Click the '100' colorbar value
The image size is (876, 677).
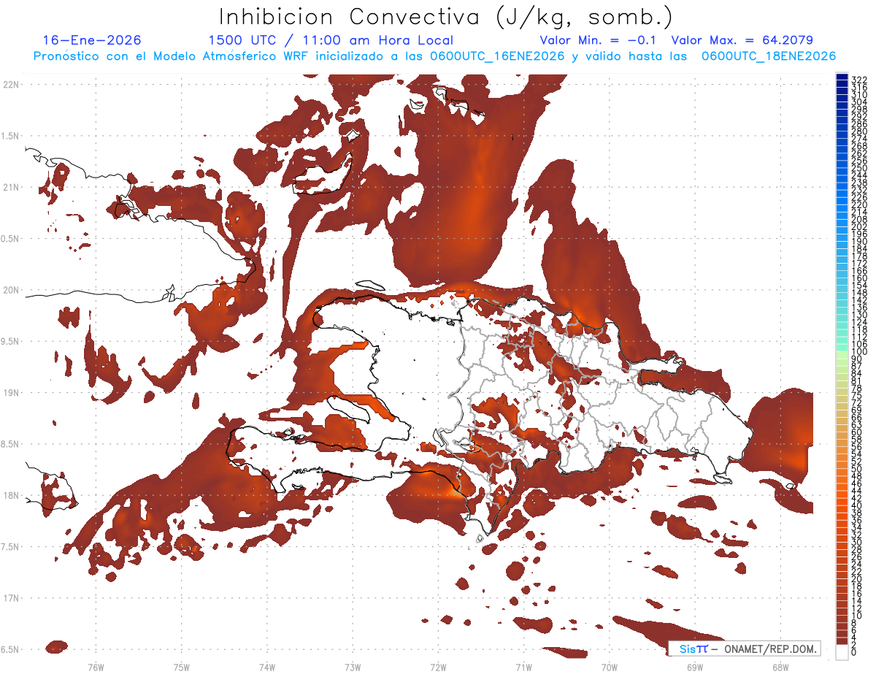pos(859,352)
